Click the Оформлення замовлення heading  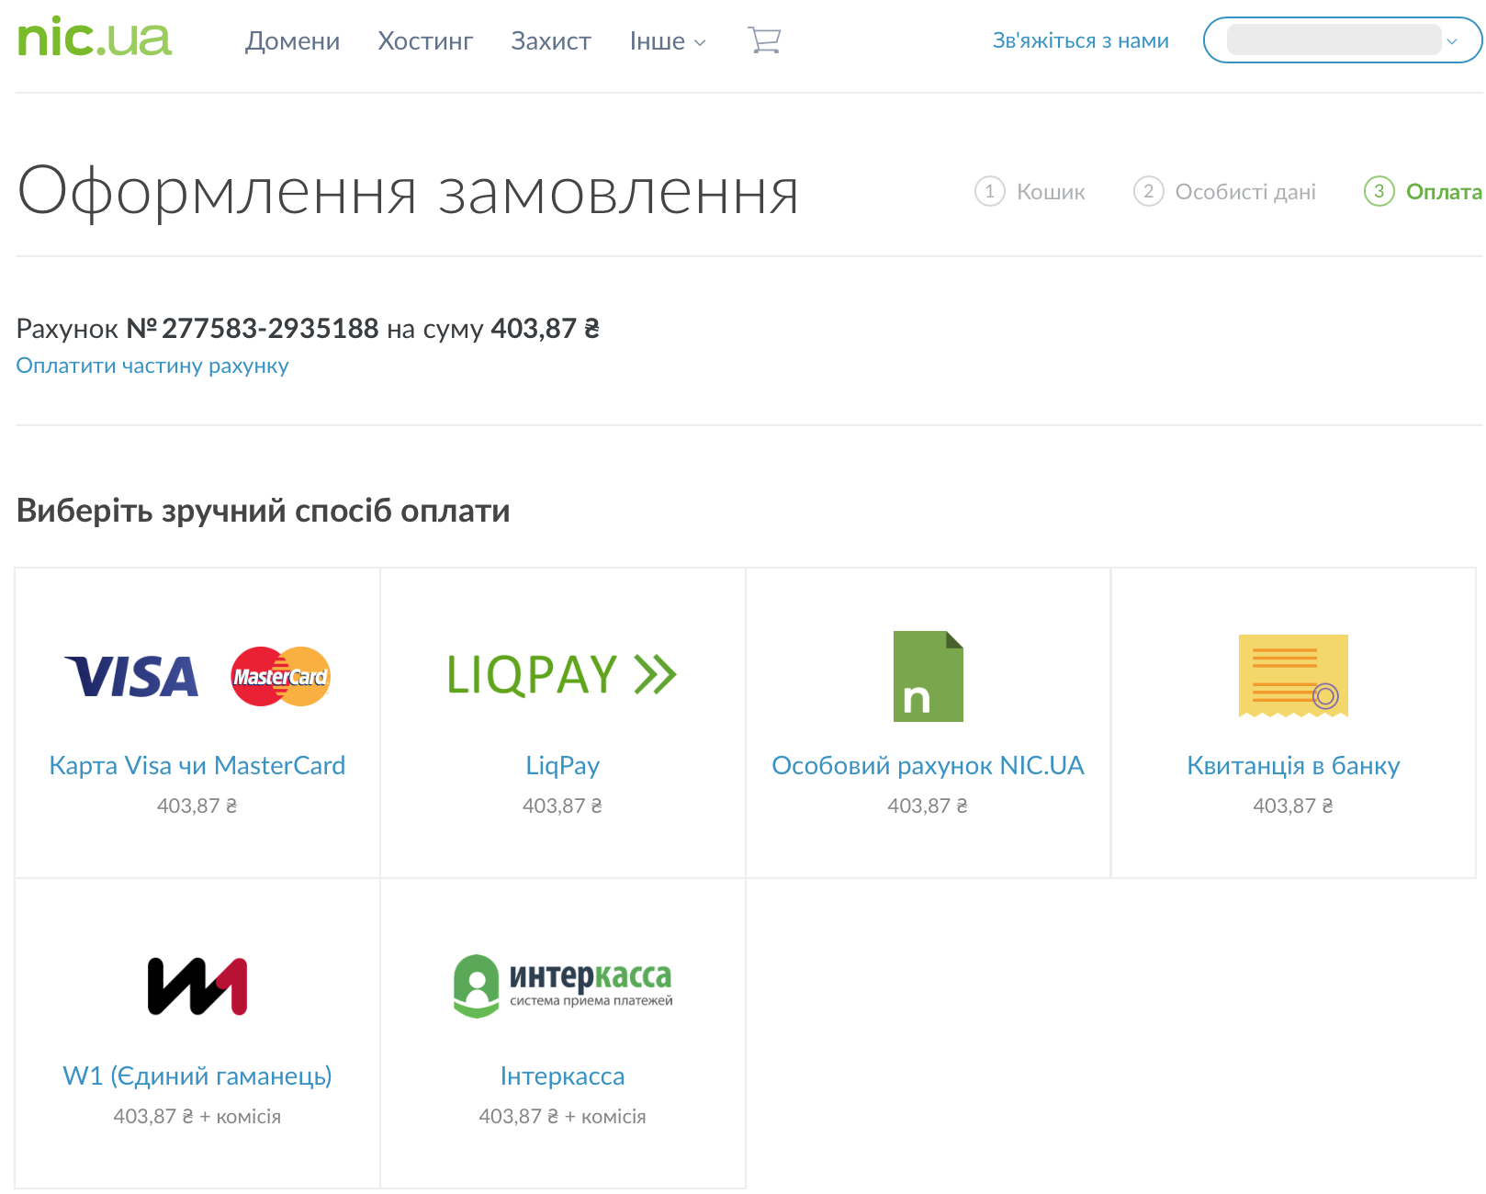[408, 192]
